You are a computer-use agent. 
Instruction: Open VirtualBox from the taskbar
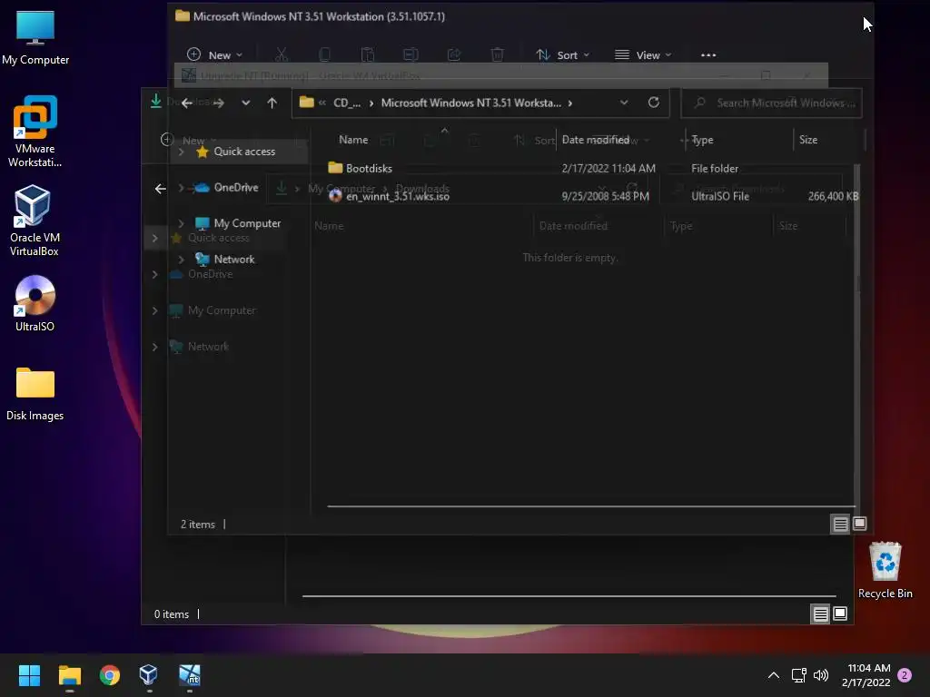pos(148,675)
